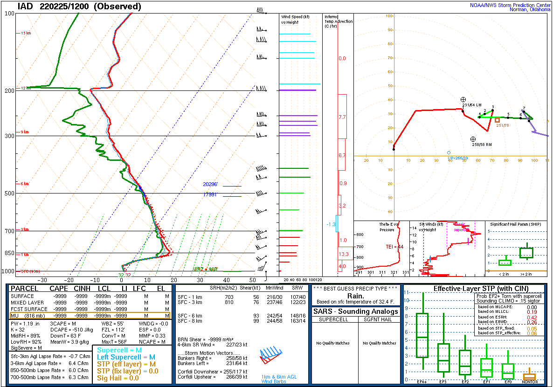Click the red '12 km' height label
The image size is (553, 387).
pos(25,88)
